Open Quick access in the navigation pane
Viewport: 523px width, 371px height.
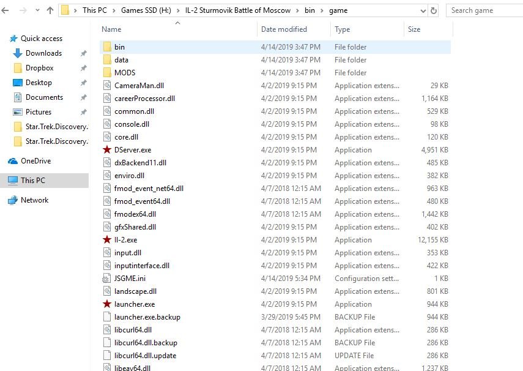tap(42, 39)
